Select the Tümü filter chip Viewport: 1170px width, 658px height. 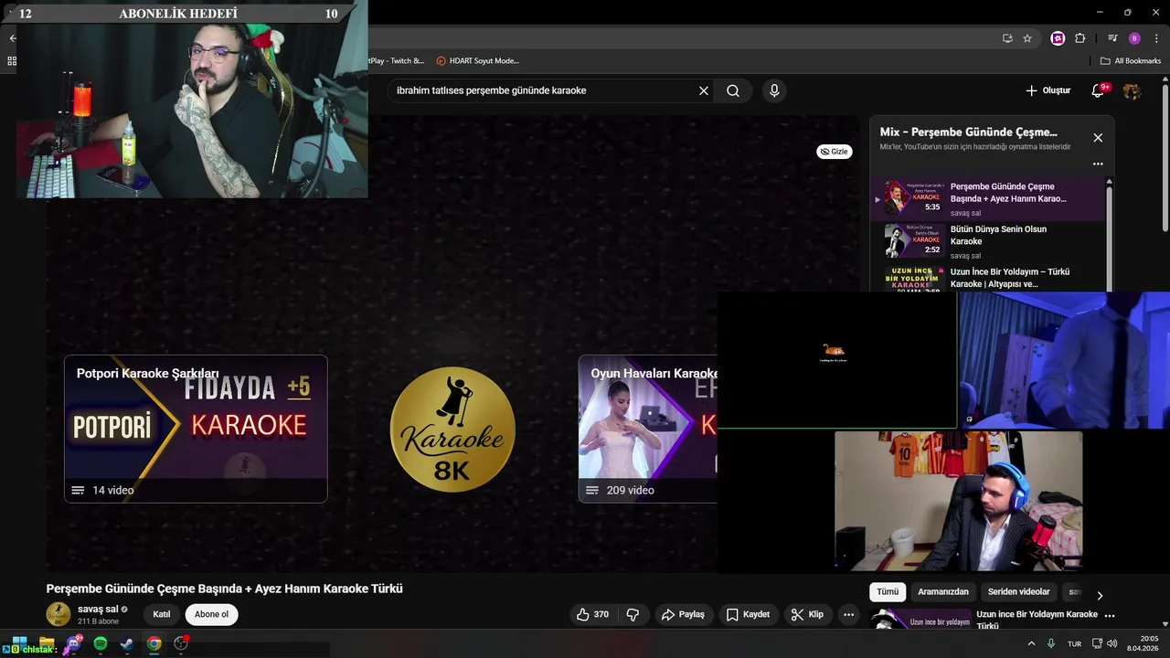click(888, 592)
